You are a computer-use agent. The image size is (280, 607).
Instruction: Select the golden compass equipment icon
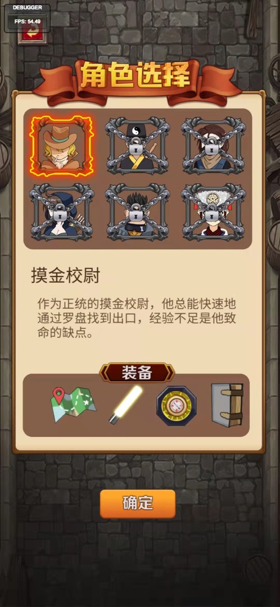point(176,406)
